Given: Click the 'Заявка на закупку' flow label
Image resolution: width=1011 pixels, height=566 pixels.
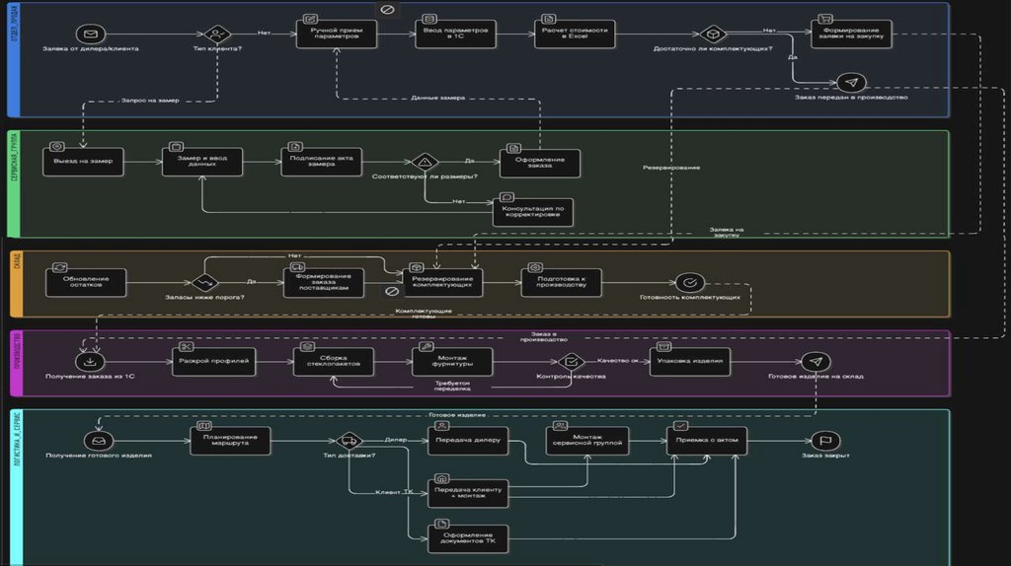Looking at the screenshot, I should point(727,232).
